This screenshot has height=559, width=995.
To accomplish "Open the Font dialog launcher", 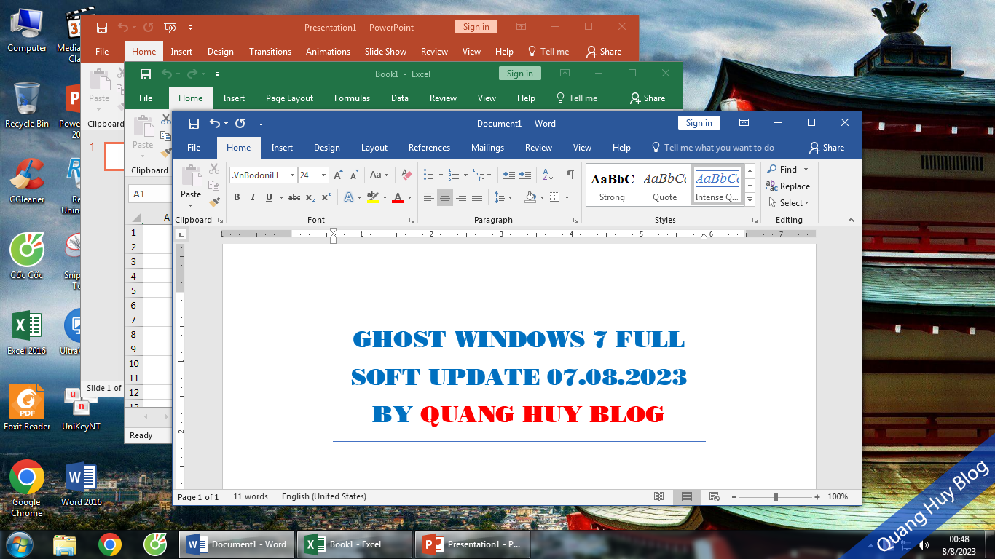I will click(x=412, y=220).
